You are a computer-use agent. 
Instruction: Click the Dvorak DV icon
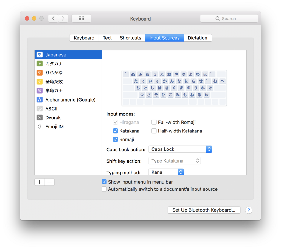click(x=40, y=117)
